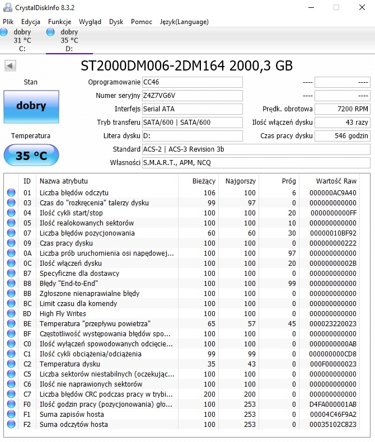Click status orb for attribute 04 start/stop
Image resolution: width=375 pixels, height=442 pixels.
[11, 213]
